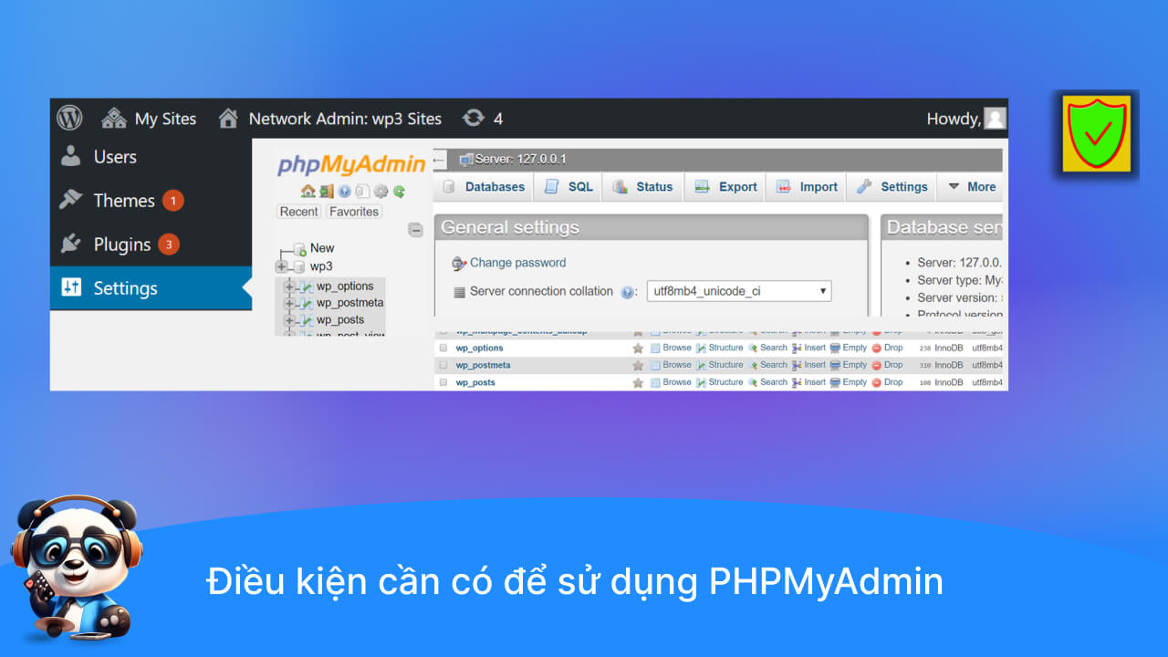Click the updates icon showing 4
Screen dimensions: 1168x657
pyautogui.click(x=483, y=119)
